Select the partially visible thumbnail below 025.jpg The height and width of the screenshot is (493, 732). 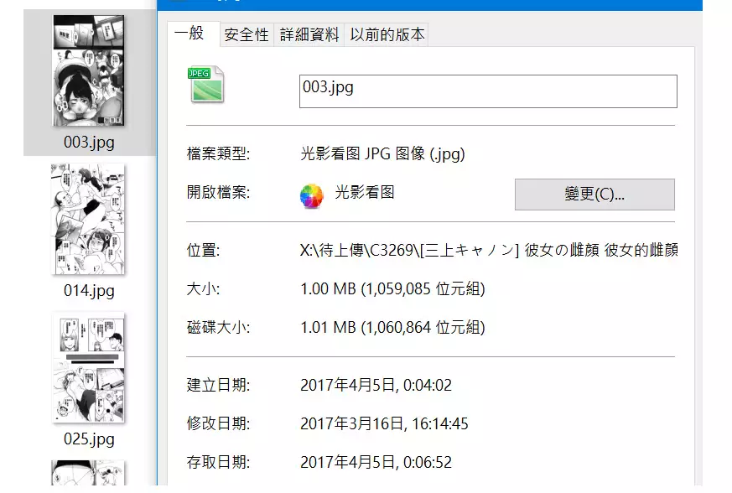click(x=88, y=474)
